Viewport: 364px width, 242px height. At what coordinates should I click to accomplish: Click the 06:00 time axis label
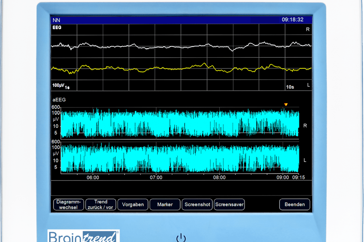coord(93,177)
